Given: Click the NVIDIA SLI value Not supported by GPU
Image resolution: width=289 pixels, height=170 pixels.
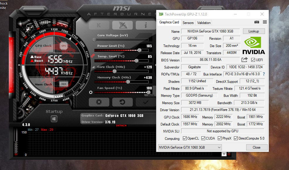Looking at the screenshot, I should click(223, 131).
